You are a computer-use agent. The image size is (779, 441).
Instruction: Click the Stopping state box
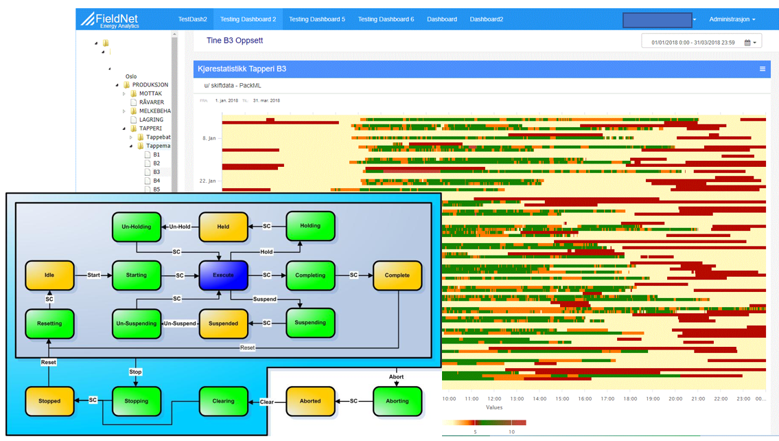136,401
